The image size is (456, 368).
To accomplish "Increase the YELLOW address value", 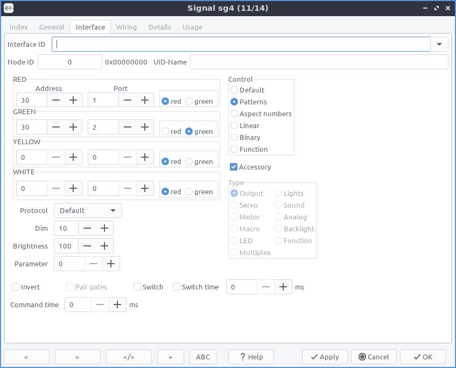I will 73,157.
